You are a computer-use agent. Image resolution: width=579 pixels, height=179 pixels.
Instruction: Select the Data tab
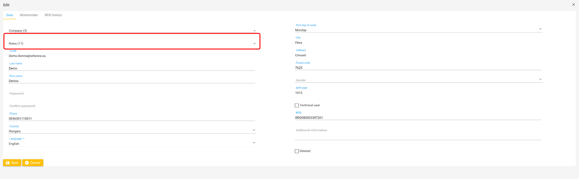click(x=10, y=15)
